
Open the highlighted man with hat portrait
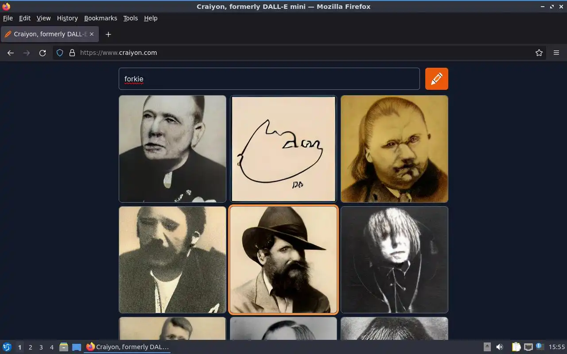[x=283, y=260]
